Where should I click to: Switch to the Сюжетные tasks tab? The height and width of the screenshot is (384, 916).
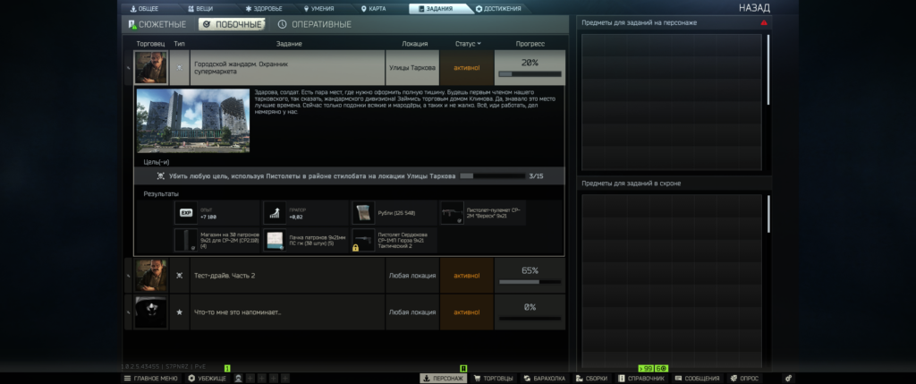point(158,24)
